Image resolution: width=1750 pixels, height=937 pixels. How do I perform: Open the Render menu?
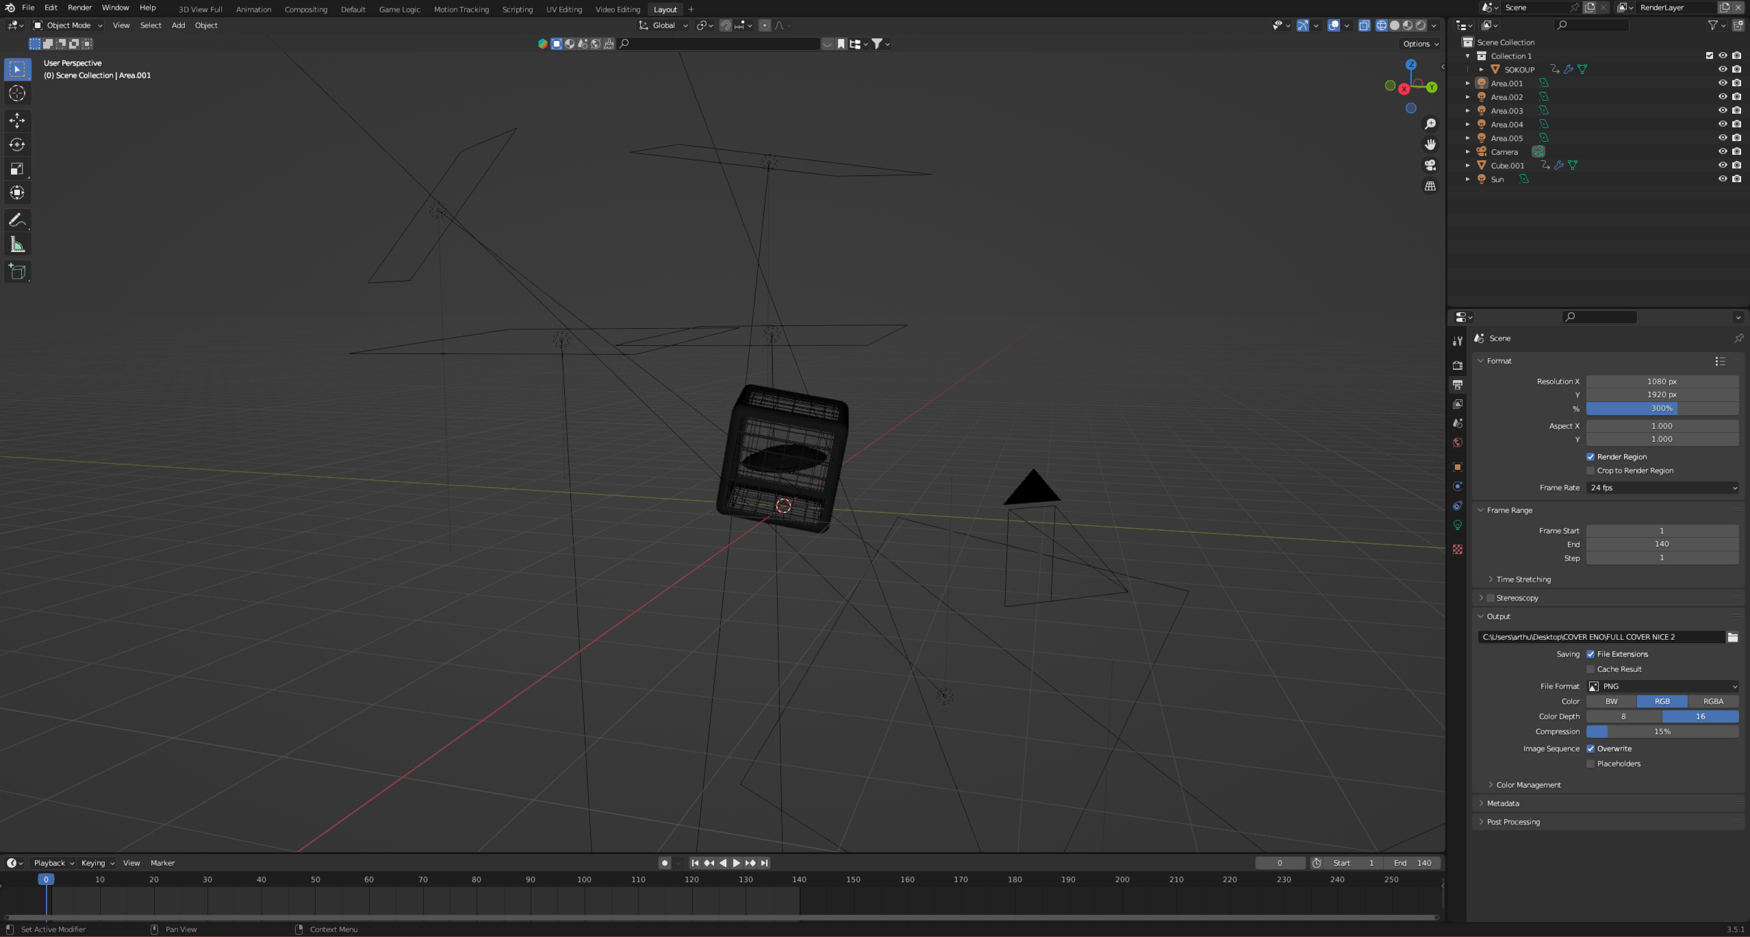click(x=79, y=8)
